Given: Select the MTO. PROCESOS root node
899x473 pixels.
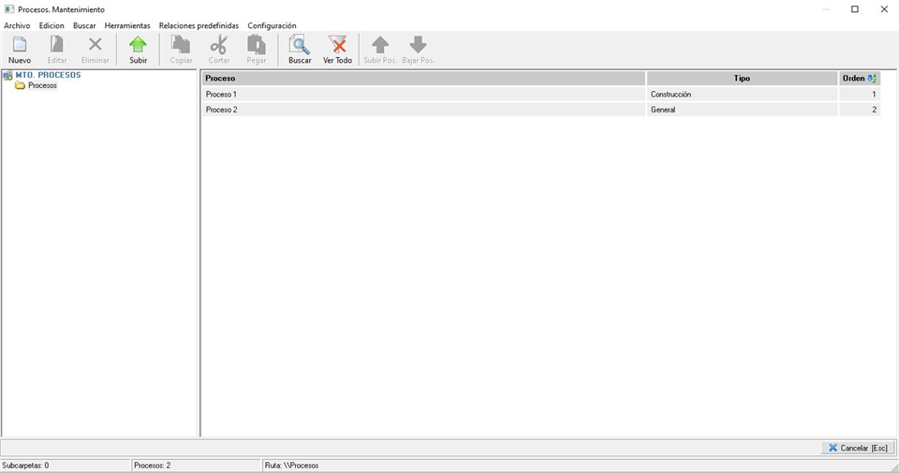Looking at the screenshot, I should (48, 75).
